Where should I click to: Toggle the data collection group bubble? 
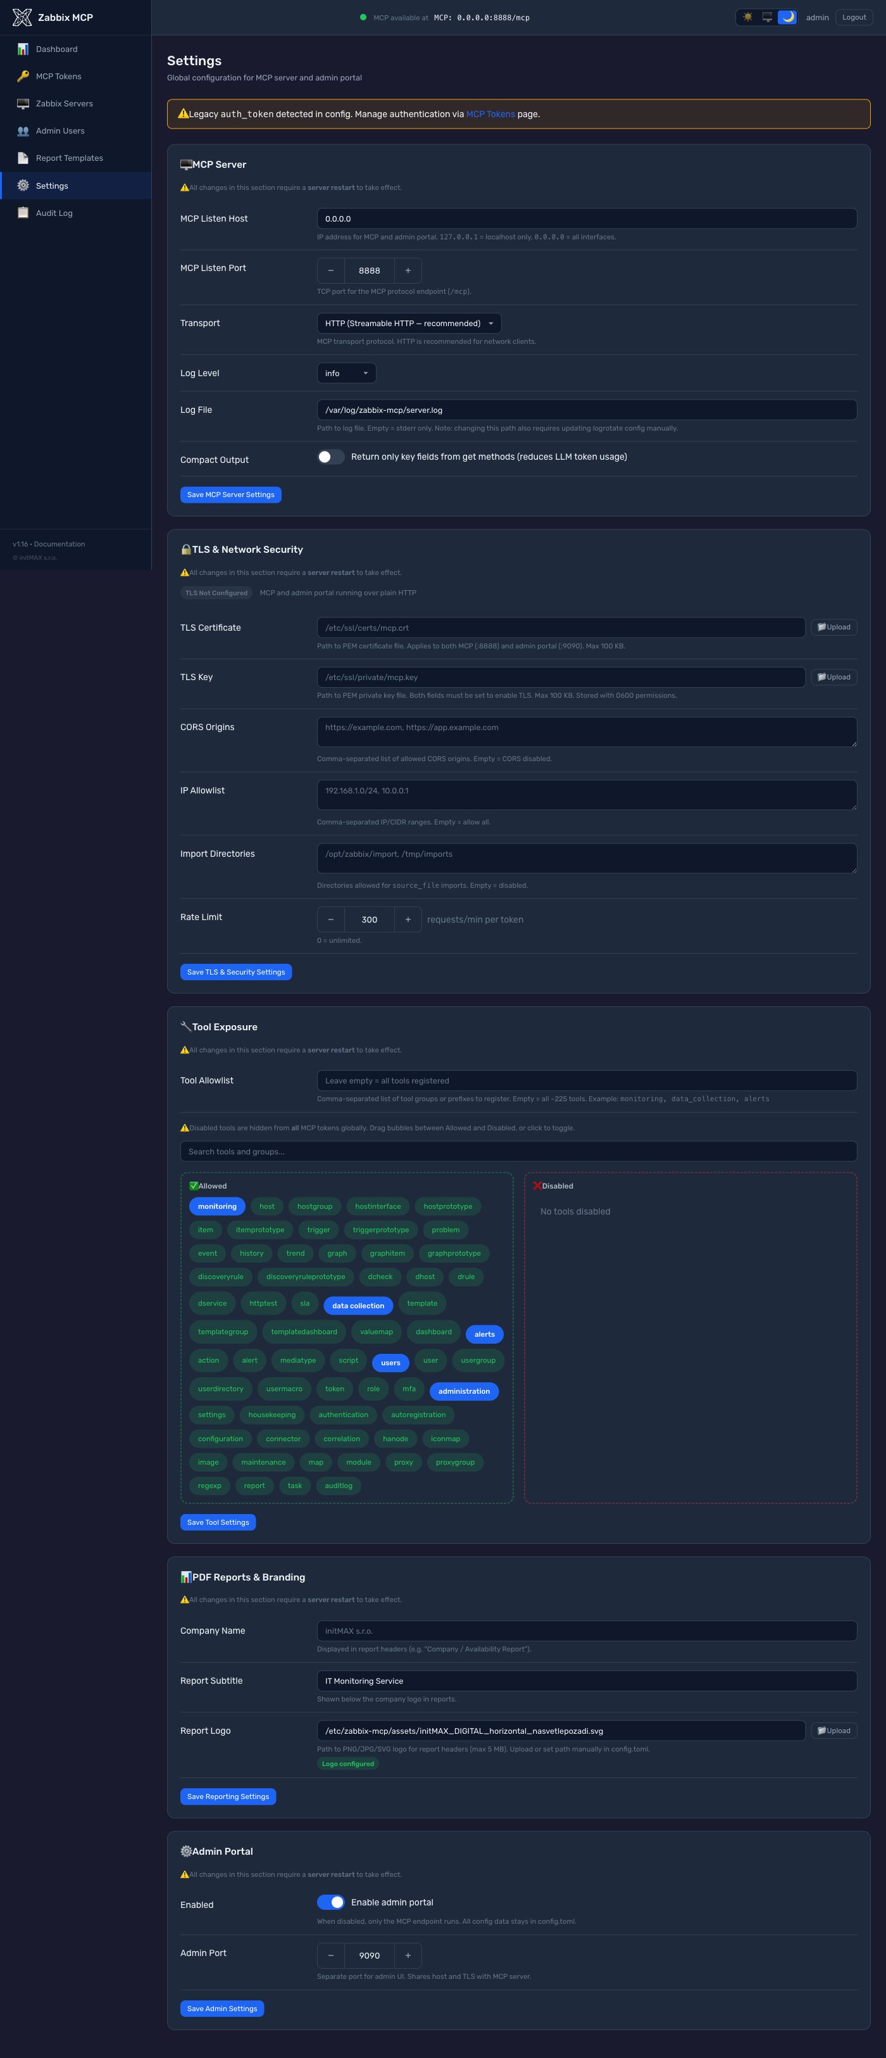358,1306
